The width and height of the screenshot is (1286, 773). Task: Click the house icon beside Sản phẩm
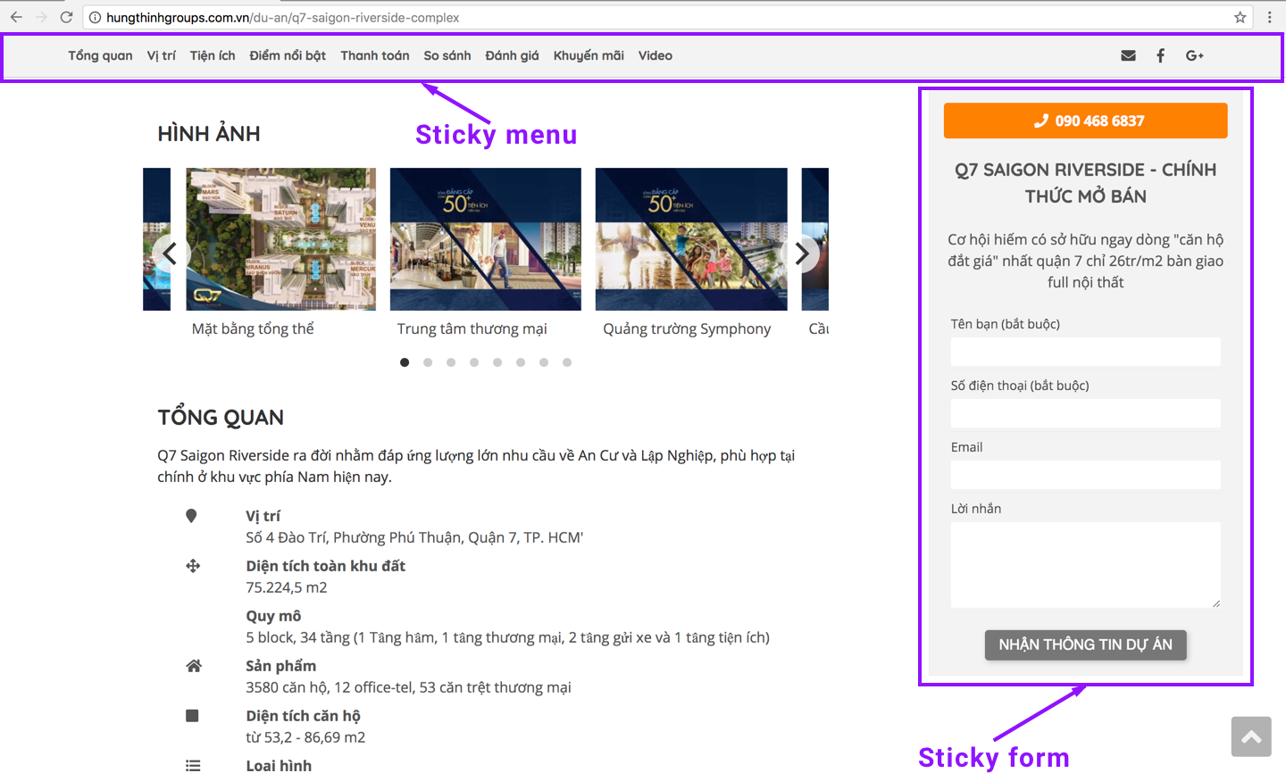point(194,666)
